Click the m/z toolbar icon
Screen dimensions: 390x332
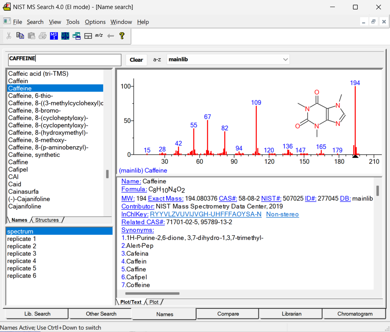pos(99,35)
